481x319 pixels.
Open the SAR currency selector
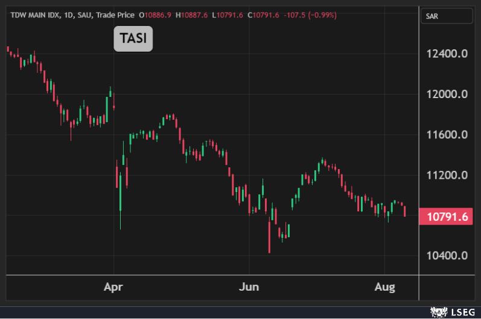click(432, 15)
